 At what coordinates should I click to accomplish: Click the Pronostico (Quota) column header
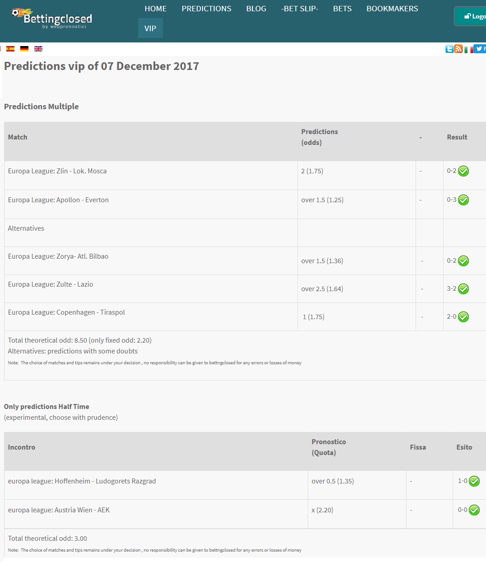click(x=329, y=447)
